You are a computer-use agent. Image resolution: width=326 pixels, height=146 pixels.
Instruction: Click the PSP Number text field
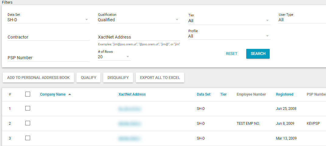tap(48, 58)
